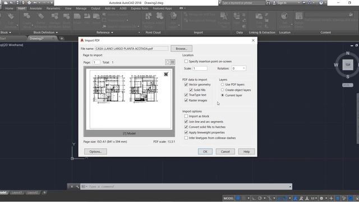The image size is (359, 202).
Task: Check Specify insertion point on-screen
Action: [186, 61]
